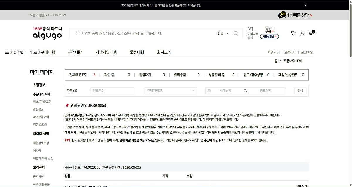The height and width of the screenshot is (187, 352).
Task: Click the 회원가입 link
Action: tap(273, 52)
